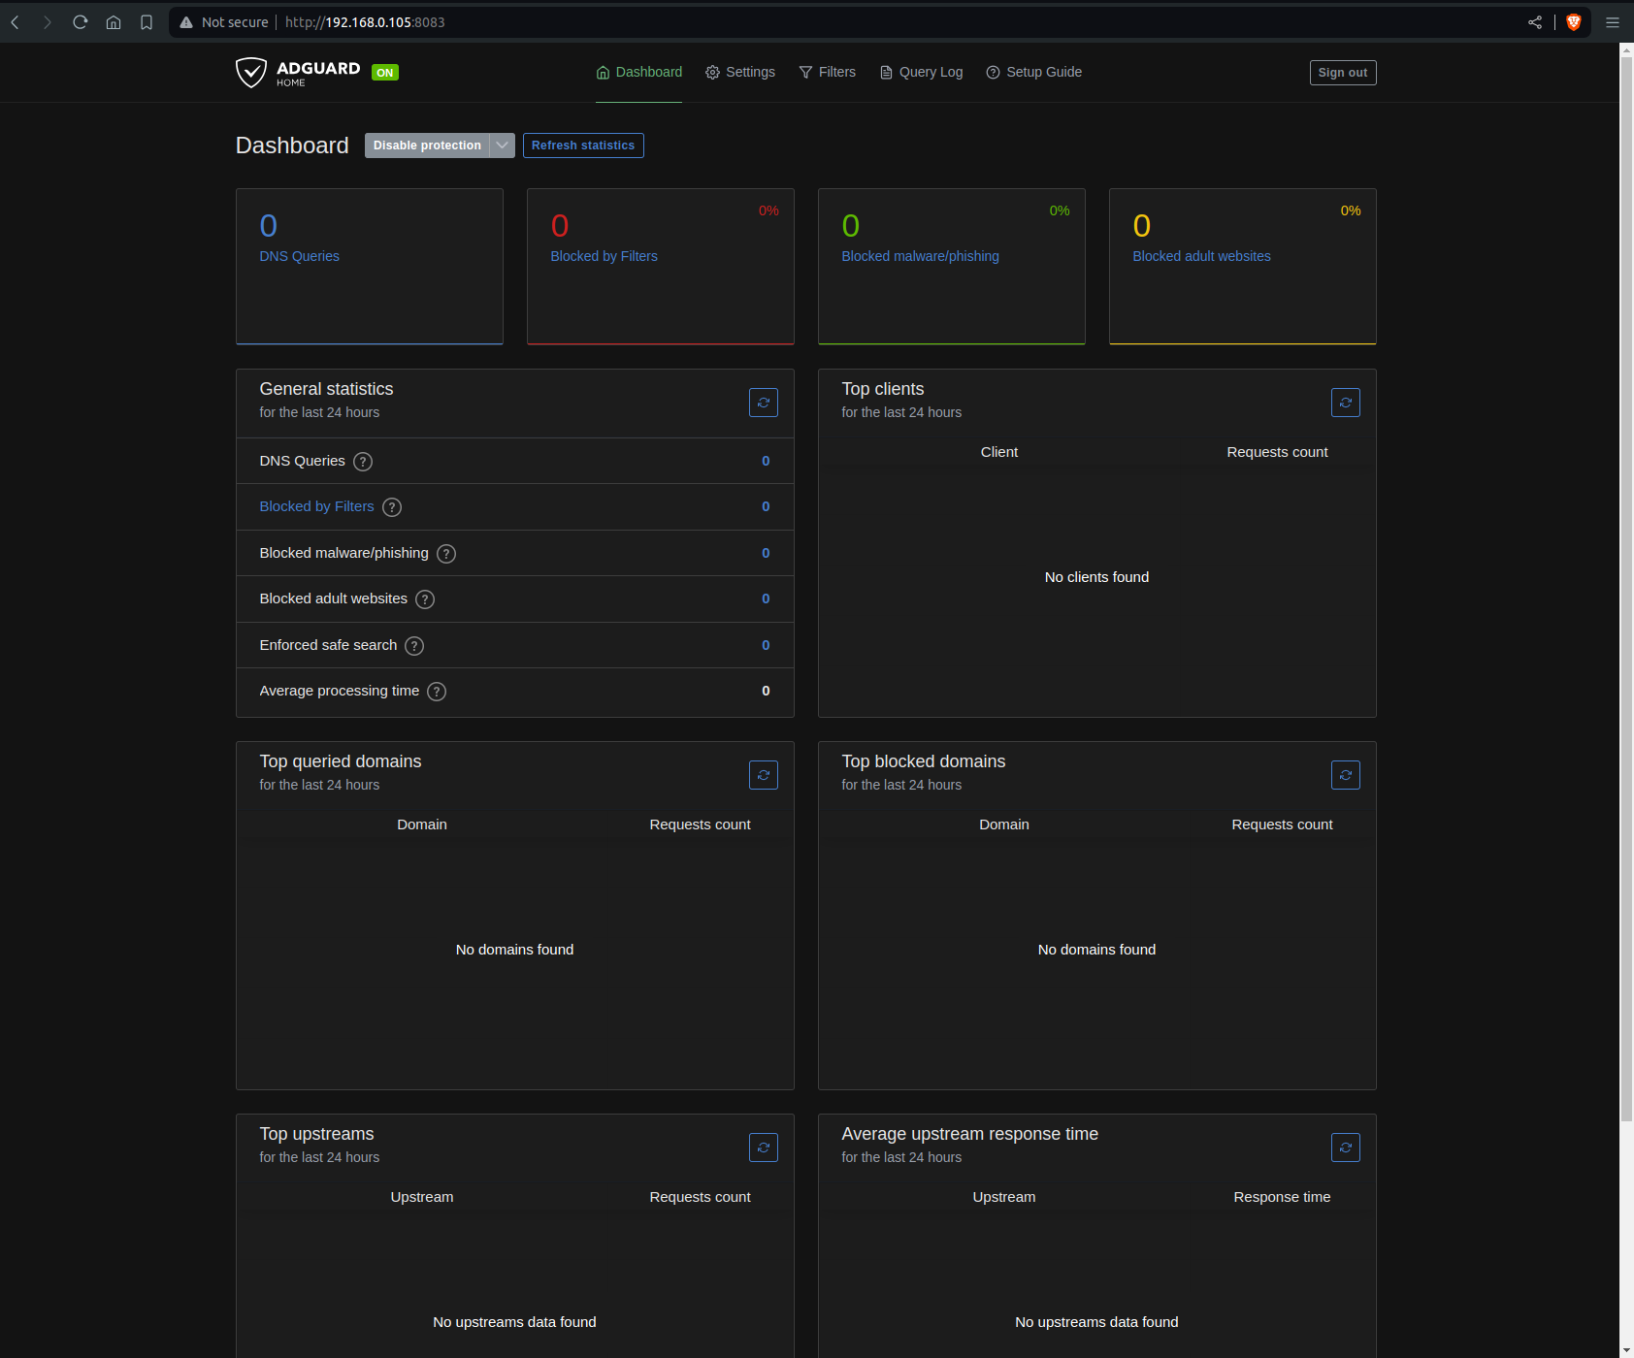The width and height of the screenshot is (1634, 1358).
Task: Click Brave Shields icon in address bar
Action: [1573, 22]
